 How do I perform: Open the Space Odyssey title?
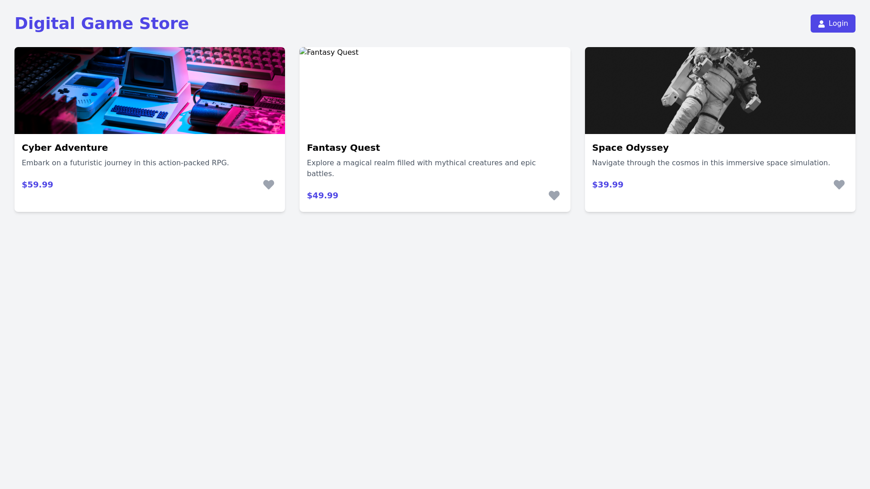click(x=630, y=148)
